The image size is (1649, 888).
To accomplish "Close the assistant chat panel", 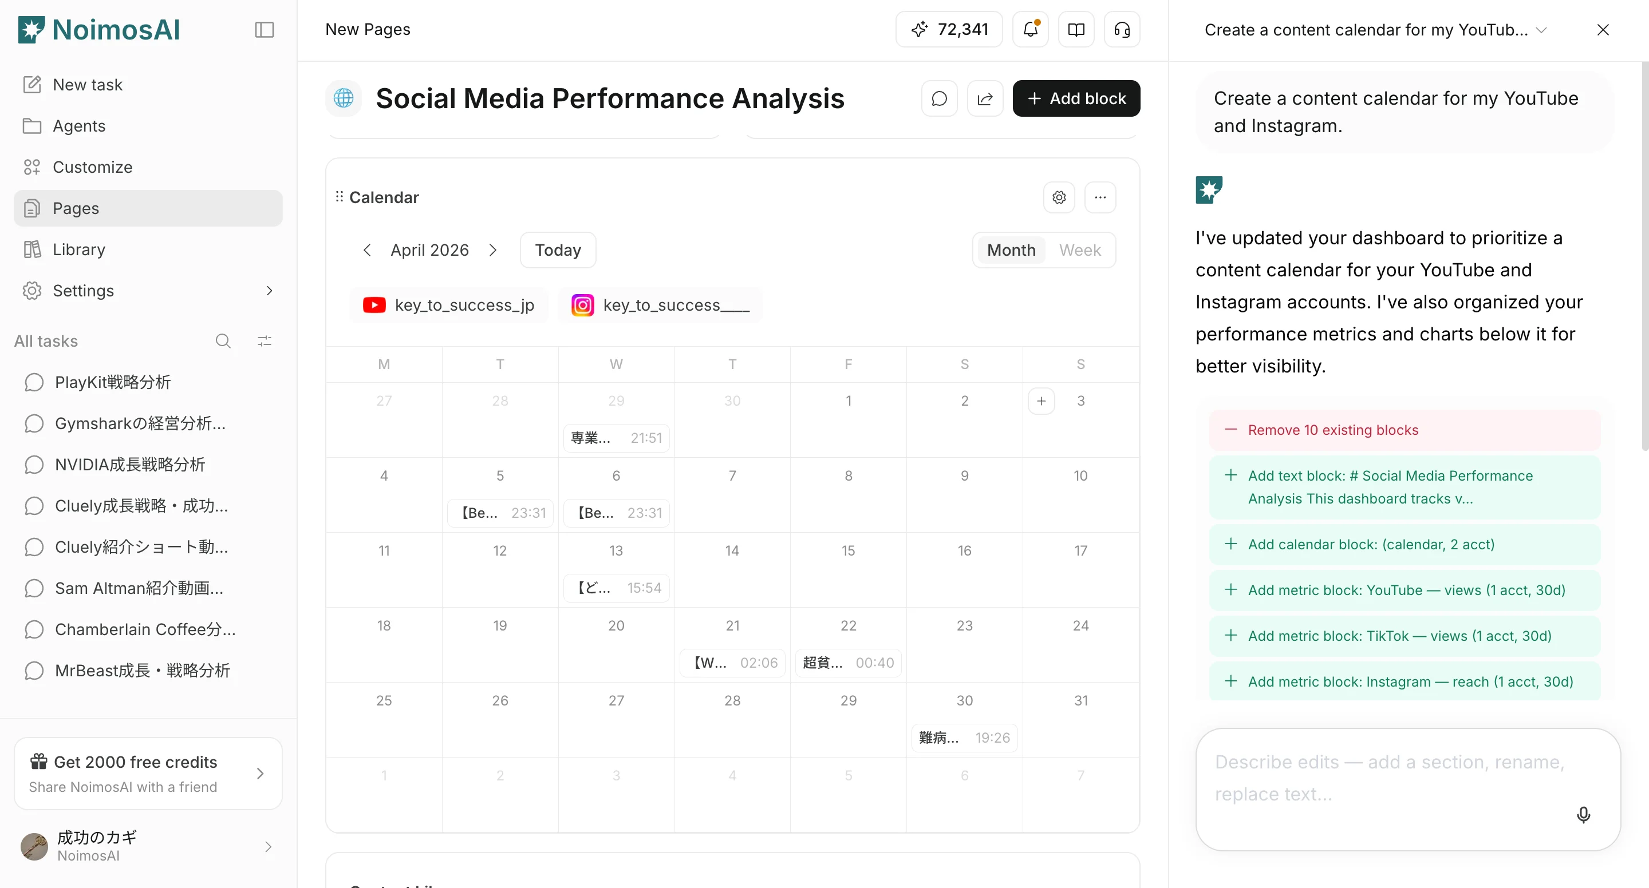I will coord(1603,30).
